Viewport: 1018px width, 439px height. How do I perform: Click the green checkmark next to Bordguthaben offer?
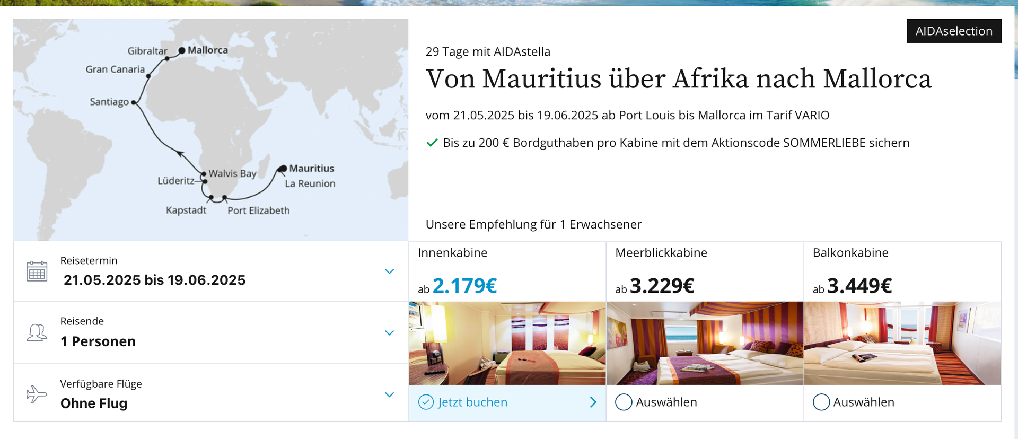[x=432, y=143]
